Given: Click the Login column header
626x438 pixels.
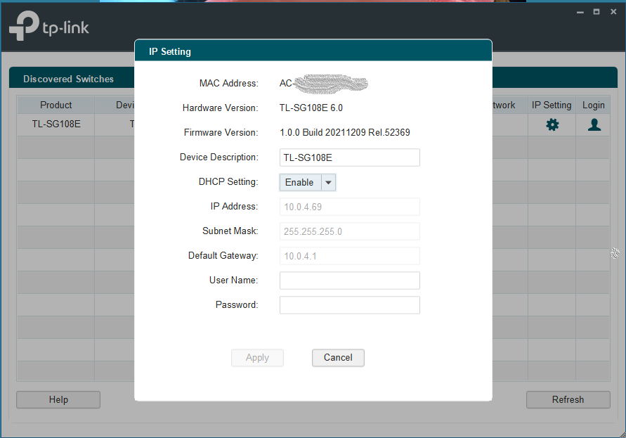Looking at the screenshot, I should click(594, 105).
